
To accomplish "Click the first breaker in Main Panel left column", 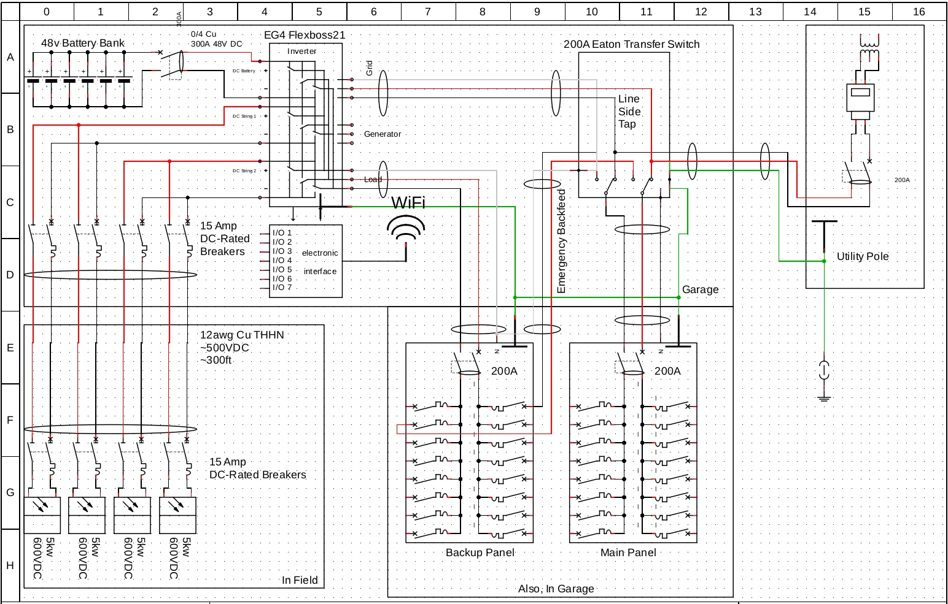I will pyautogui.click(x=597, y=406).
